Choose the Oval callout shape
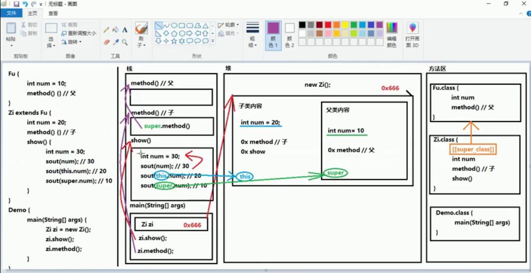The height and width of the screenshot is (273, 531). [198, 41]
